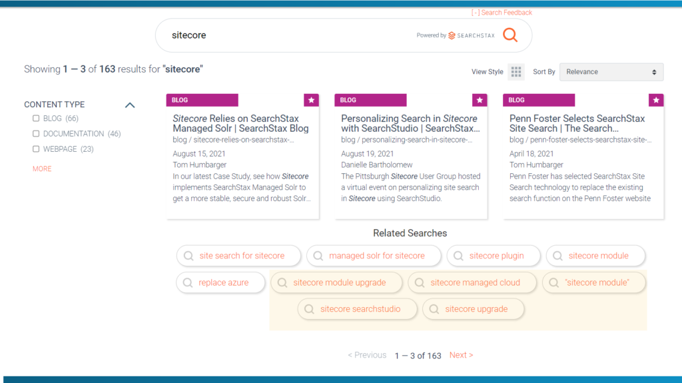Click the Search Feedback link

click(502, 13)
